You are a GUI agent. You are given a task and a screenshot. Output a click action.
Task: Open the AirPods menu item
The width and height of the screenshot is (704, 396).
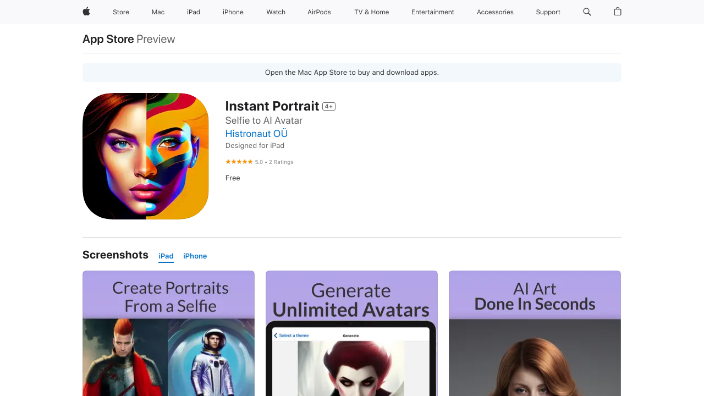(320, 12)
